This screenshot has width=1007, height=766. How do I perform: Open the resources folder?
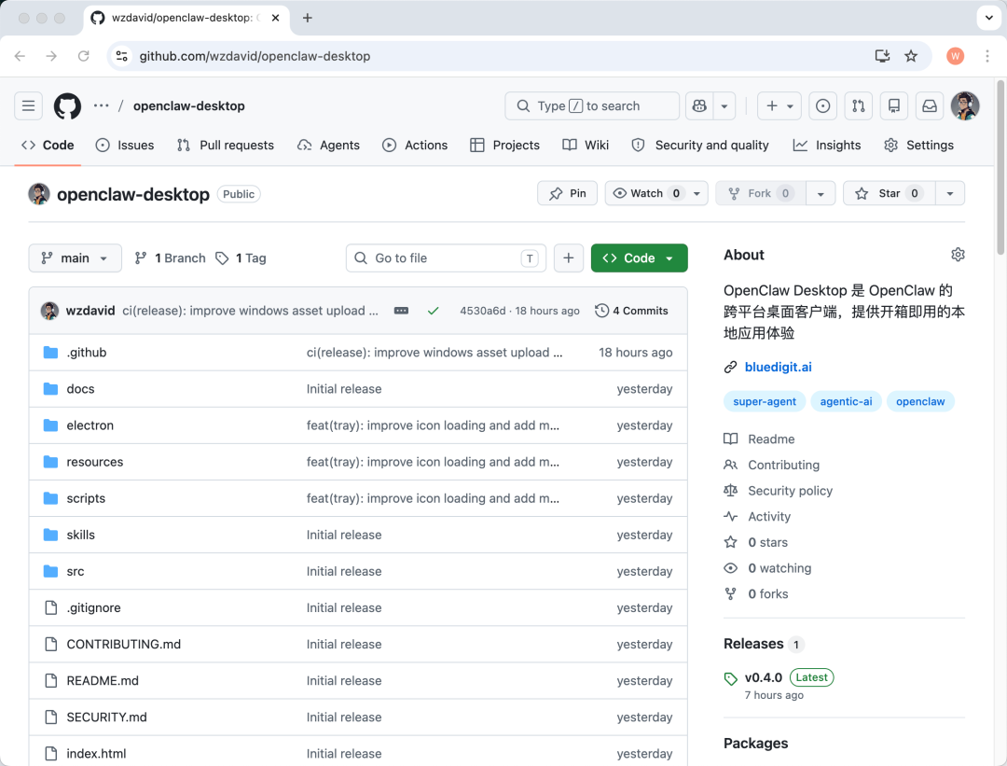pos(94,462)
